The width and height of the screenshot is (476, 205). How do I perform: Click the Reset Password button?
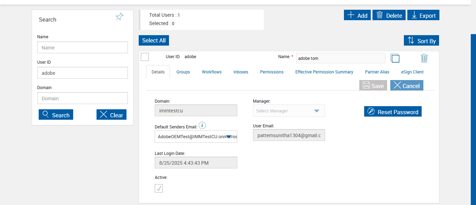point(393,112)
